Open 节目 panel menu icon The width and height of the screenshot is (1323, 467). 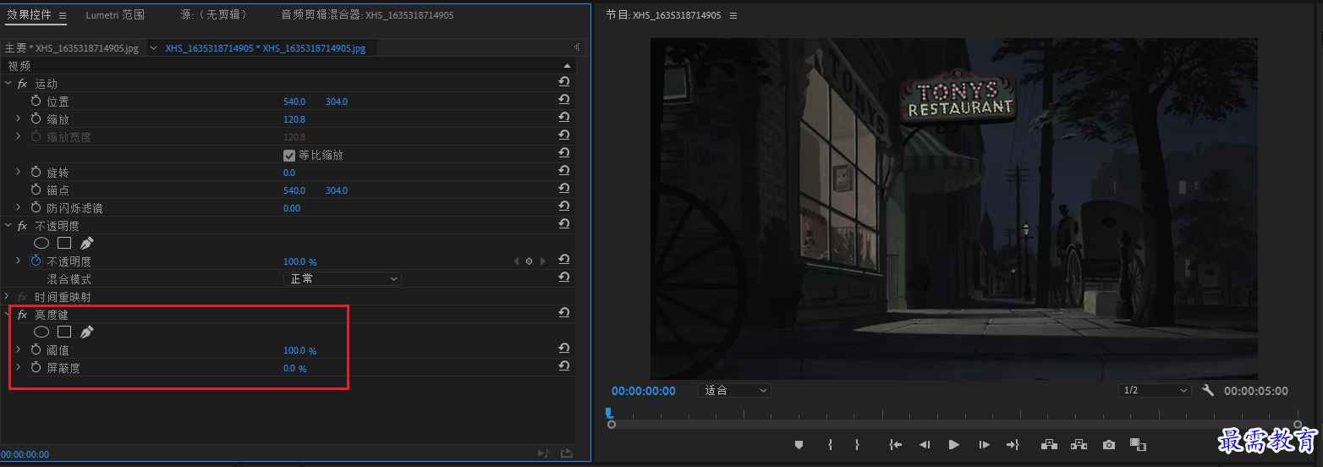(733, 15)
